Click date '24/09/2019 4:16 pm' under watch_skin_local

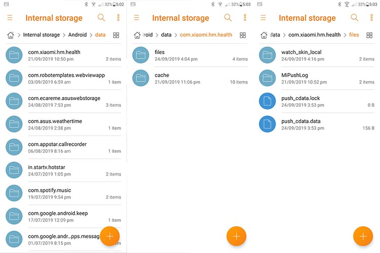coord(302,59)
